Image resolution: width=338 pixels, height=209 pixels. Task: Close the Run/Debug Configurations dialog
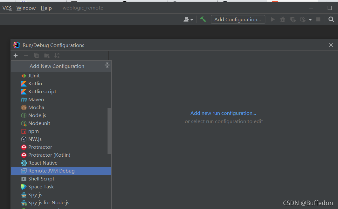[331, 45]
